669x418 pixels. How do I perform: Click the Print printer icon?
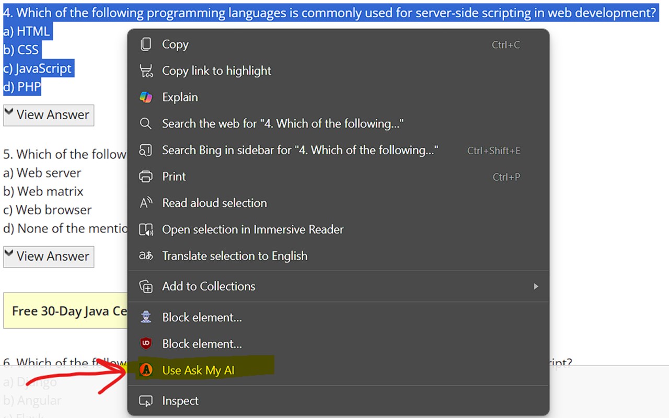[x=146, y=177]
